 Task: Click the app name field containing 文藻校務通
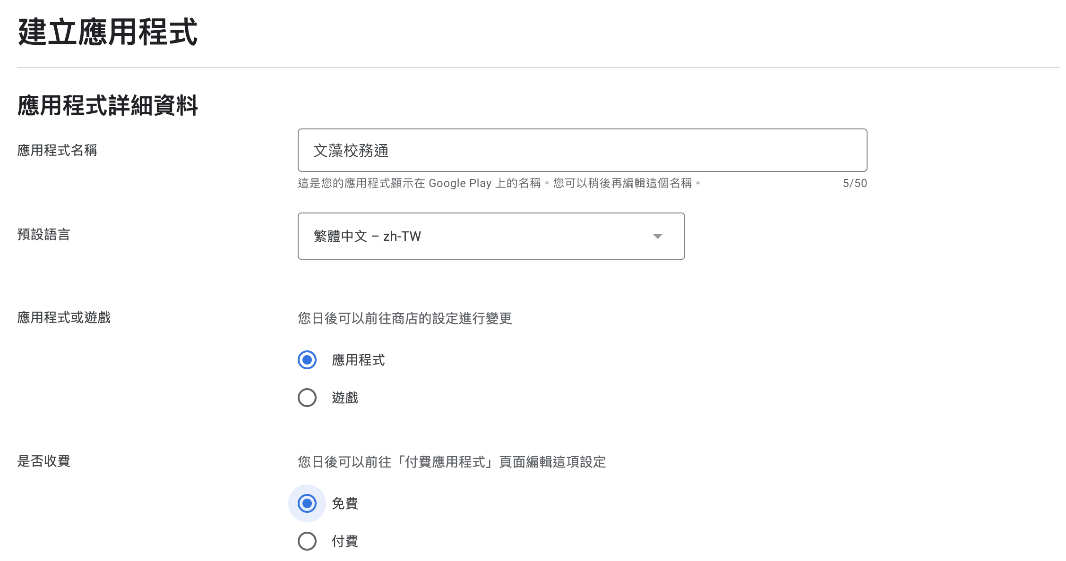pos(582,150)
